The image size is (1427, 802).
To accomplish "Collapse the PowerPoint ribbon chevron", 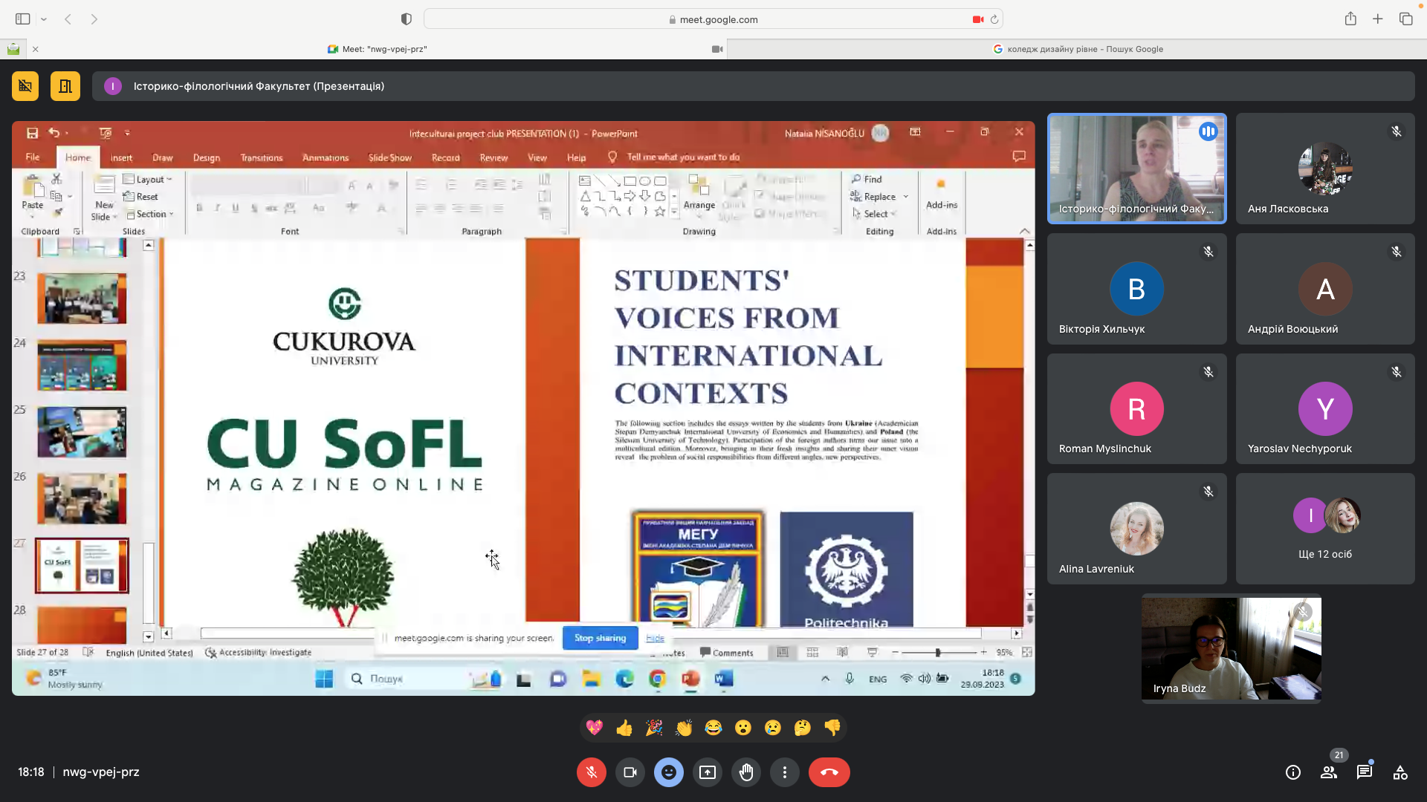I will point(1025,231).
